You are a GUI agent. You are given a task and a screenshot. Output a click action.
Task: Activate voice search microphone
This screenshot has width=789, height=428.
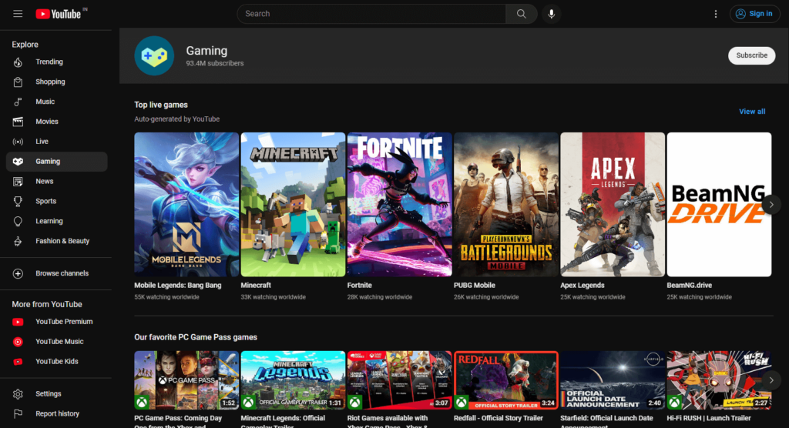(x=551, y=14)
